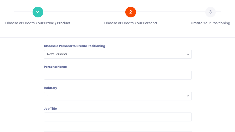Click the dash placeholder in the Industry selector
The width and height of the screenshot is (235, 132).
[48, 96]
